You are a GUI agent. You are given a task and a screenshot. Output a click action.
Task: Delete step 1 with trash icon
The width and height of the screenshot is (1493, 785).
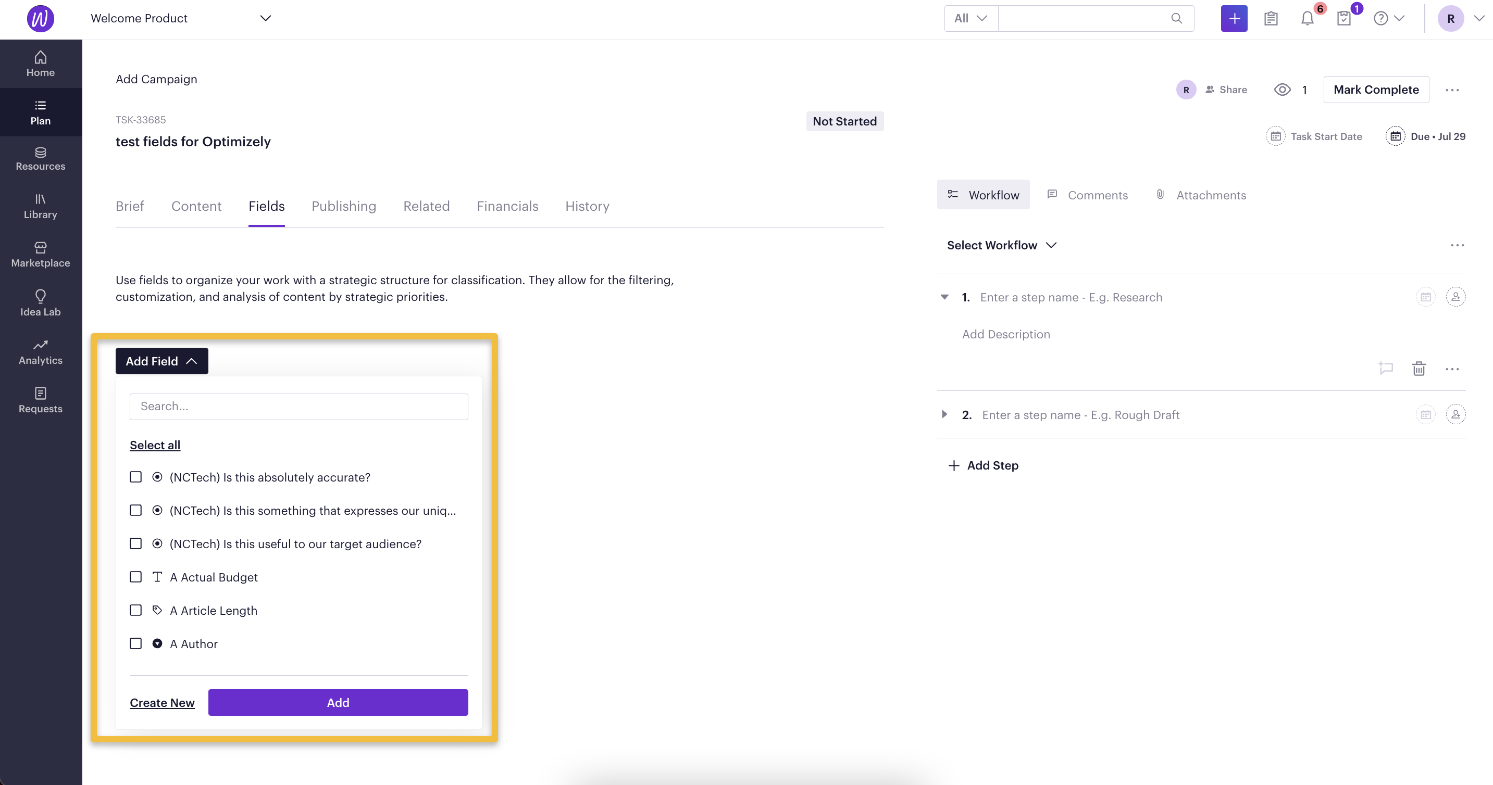1419,369
